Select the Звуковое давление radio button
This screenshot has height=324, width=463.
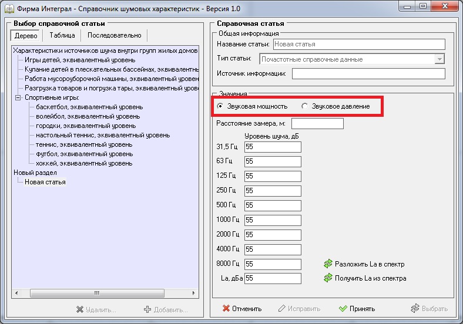[304, 106]
